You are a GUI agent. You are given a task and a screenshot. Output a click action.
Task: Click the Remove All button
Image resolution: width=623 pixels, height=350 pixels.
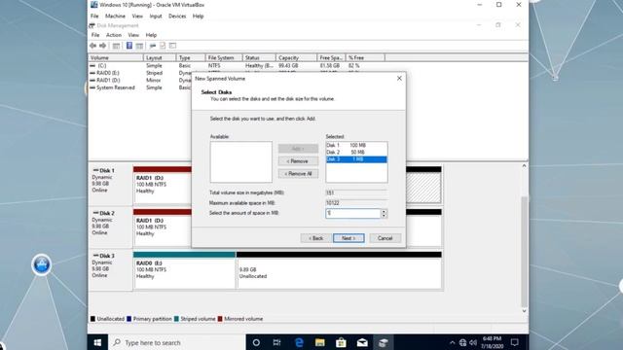click(298, 174)
